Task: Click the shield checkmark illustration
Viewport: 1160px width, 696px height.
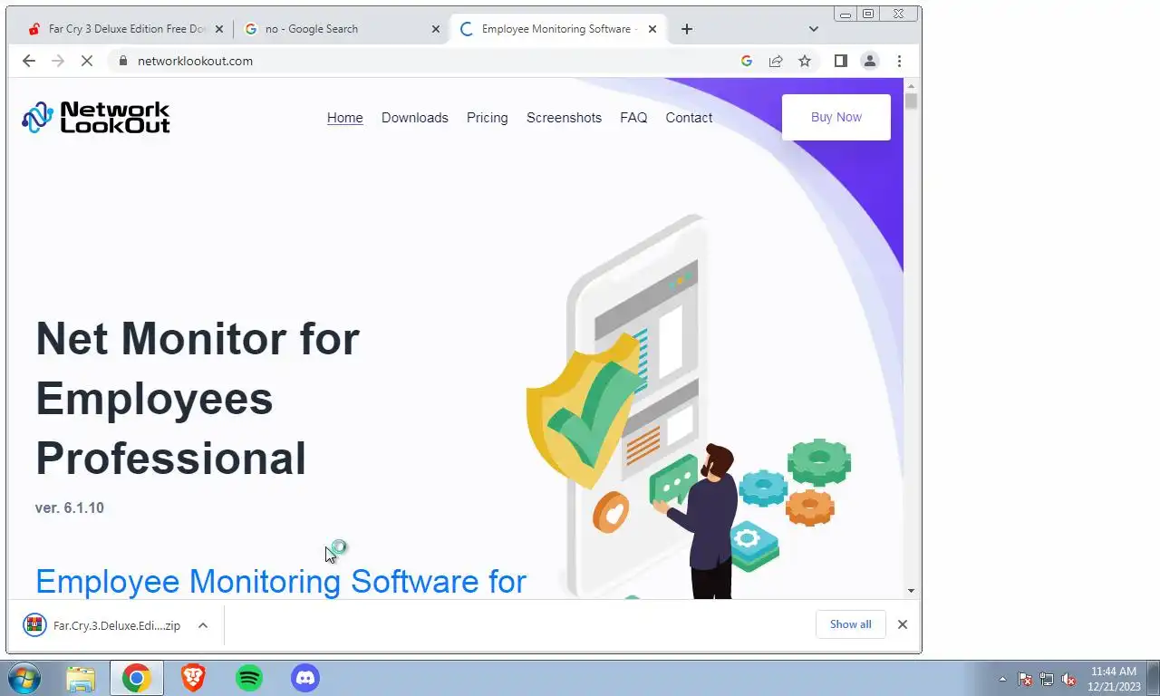Action: click(x=585, y=413)
